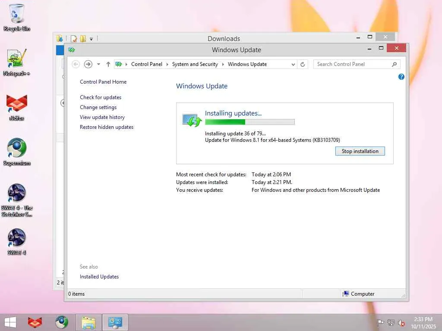Click 'Installing update 36 of 79...' text

click(x=235, y=134)
